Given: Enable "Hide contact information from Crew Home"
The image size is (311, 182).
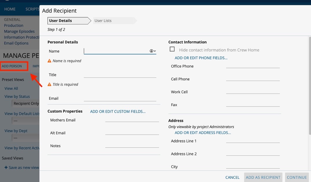Looking at the screenshot, I should click(172, 49).
